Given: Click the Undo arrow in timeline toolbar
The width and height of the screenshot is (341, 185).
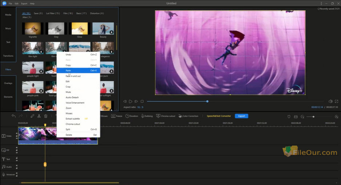Looking at the screenshot, I should (13, 116).
